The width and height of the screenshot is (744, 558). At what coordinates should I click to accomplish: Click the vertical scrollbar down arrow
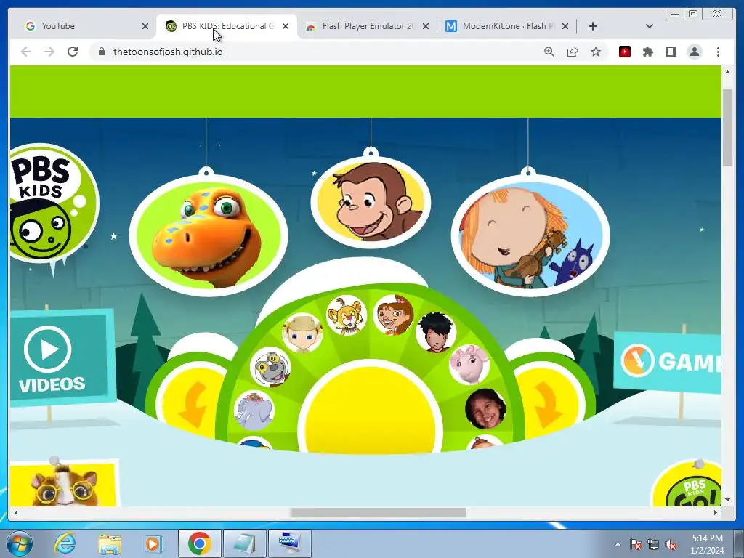727,500
